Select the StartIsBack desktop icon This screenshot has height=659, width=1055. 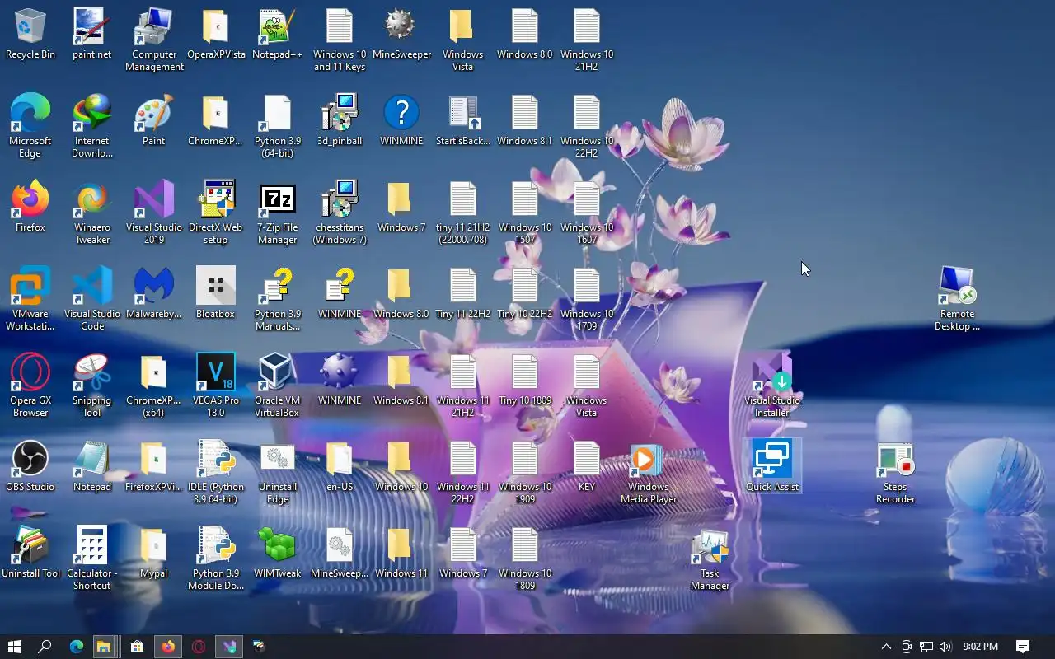(x=463, y=120)
